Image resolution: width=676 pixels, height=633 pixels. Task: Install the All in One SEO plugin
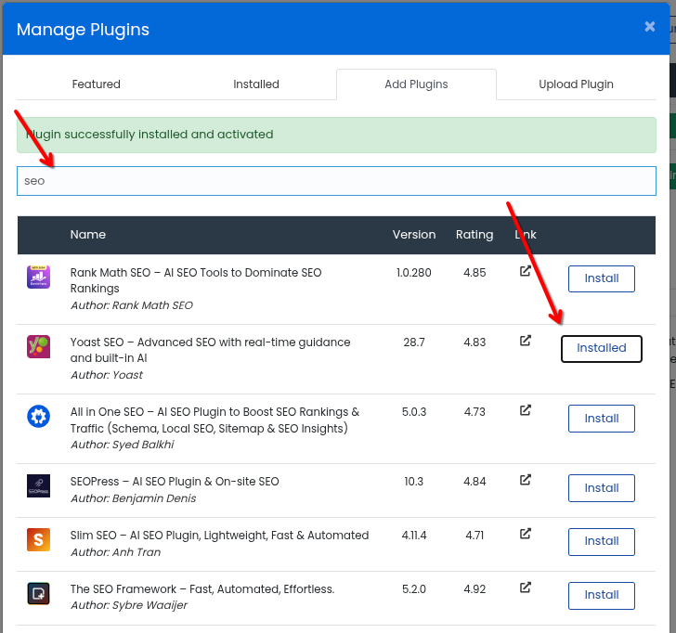tap(602, 419)
